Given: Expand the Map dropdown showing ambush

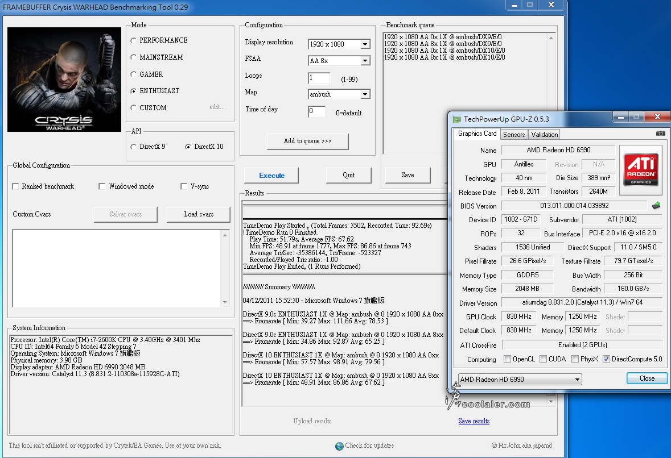Looking at the screenshot, I should (365, 94).
